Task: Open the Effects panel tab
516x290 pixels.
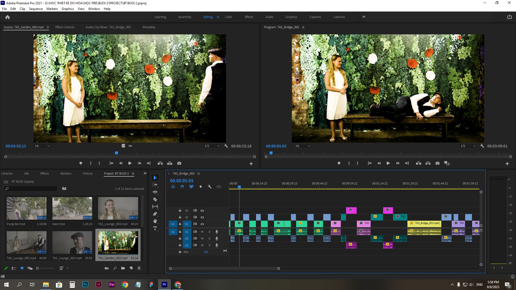Action: [45, 173]
